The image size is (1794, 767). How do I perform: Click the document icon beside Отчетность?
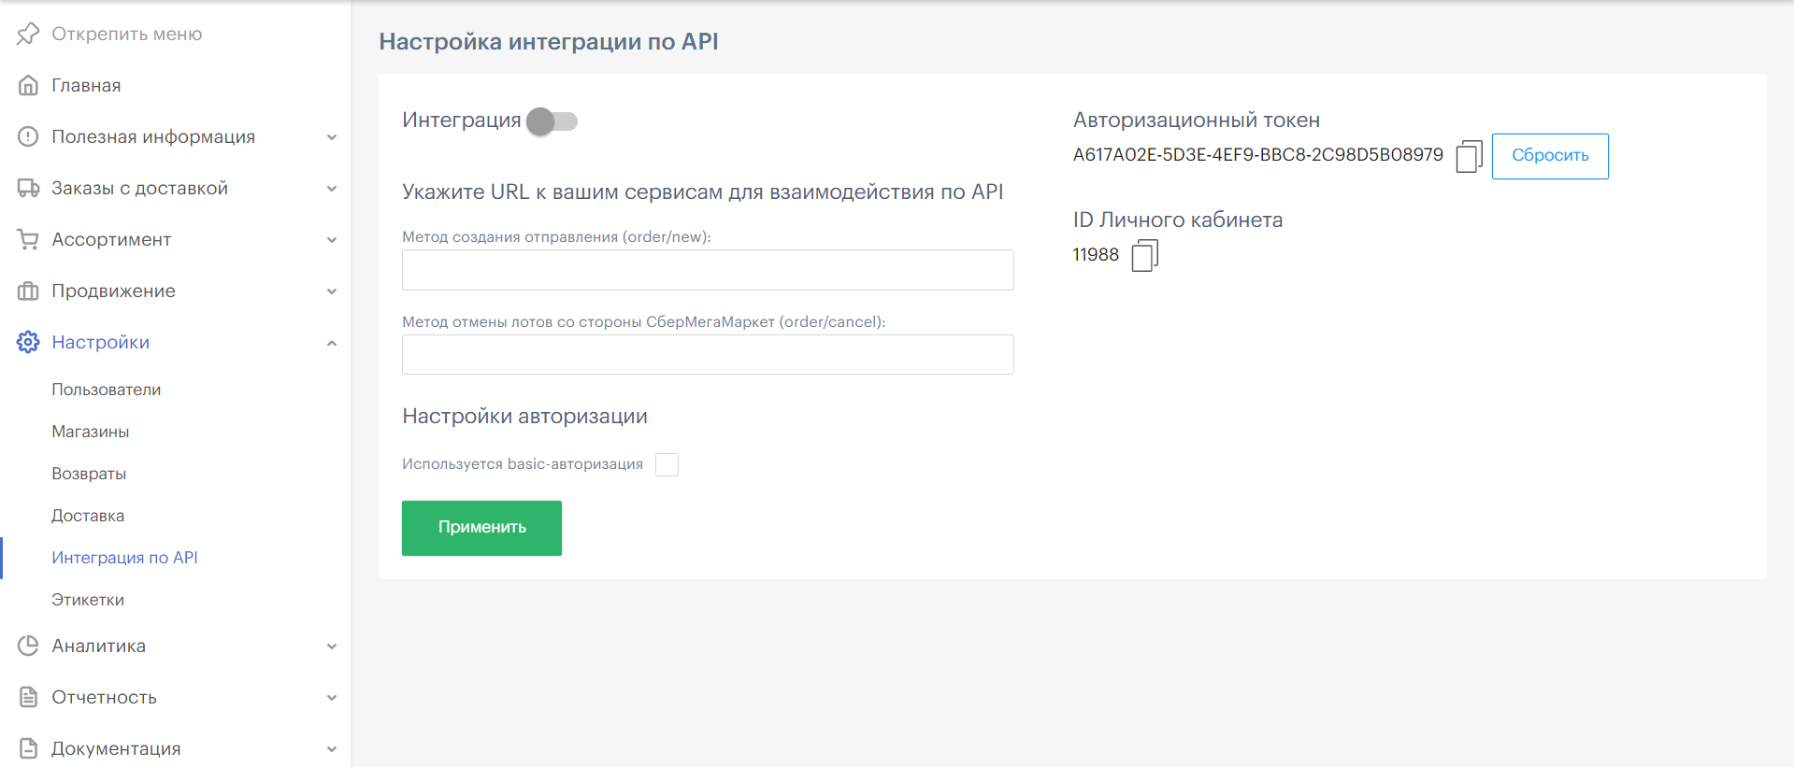[28, 697]
